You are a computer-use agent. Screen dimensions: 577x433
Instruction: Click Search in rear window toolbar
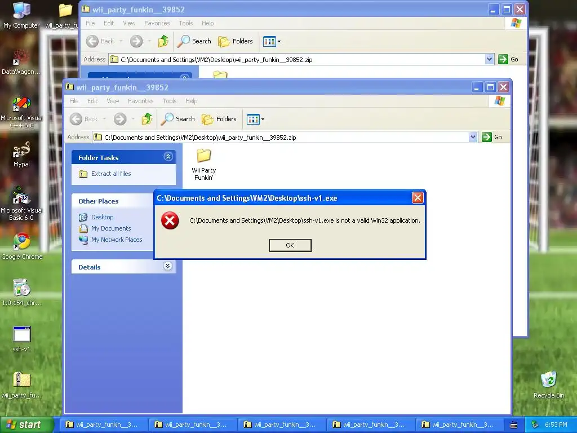pyautogui.click(x=194, y=41)
